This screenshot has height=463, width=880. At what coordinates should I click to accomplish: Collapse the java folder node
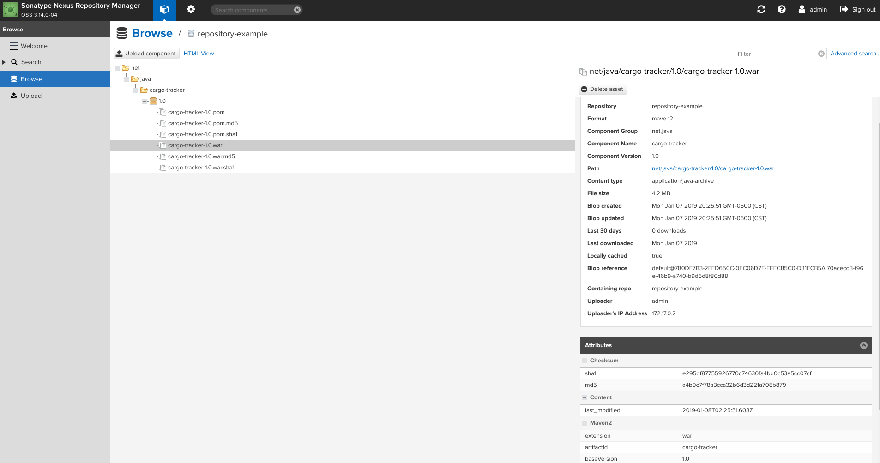click(127, 79)
